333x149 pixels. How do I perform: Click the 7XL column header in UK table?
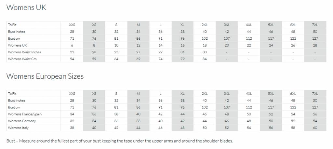click(x=315, y=25)
